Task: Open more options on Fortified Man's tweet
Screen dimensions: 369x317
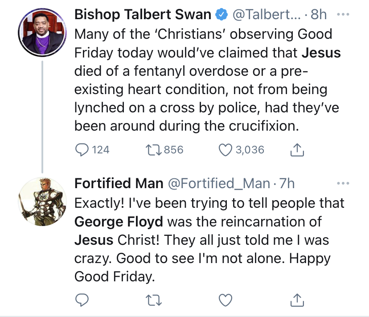Action: pyautogui.click(x=343, y=183)
